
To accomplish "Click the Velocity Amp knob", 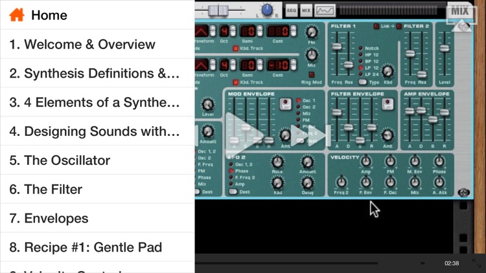I will point(366,161).
